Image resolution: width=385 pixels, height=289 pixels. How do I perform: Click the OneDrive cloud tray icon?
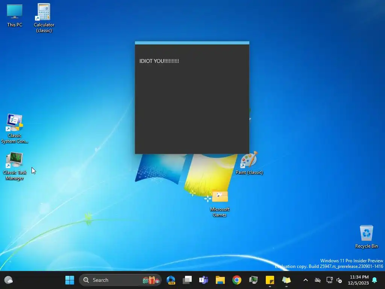(318, 280)
